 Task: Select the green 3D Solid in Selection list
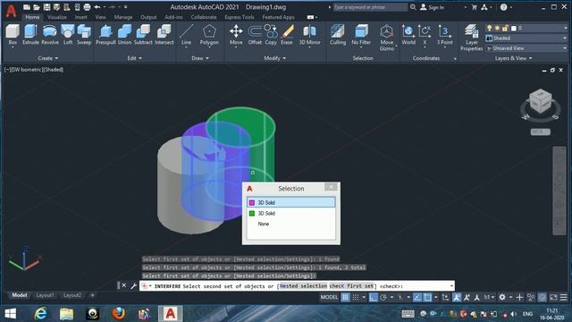(291, 213)
